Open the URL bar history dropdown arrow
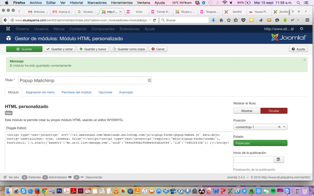 click(x=150, y=20)
